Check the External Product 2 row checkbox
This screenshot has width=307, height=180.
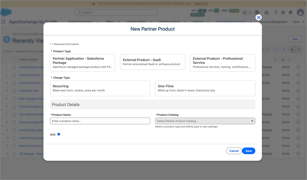coord(14,106)
